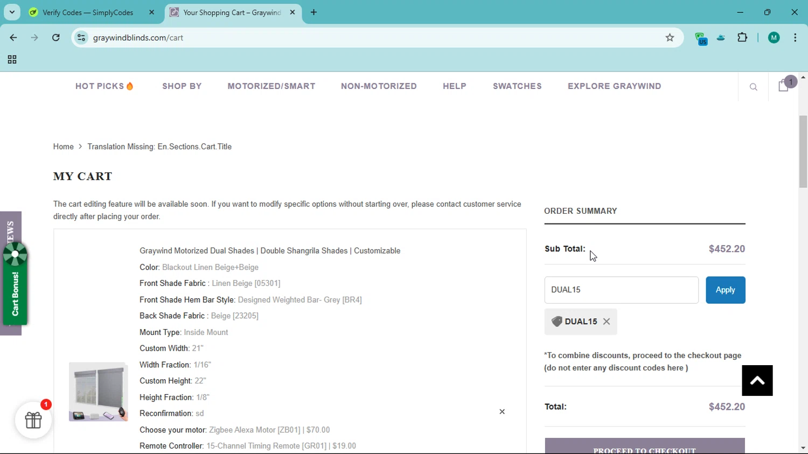The image size is (808, 454).
Task: Click the green wheel bonus icon
Action: click(x=15, y=254)
